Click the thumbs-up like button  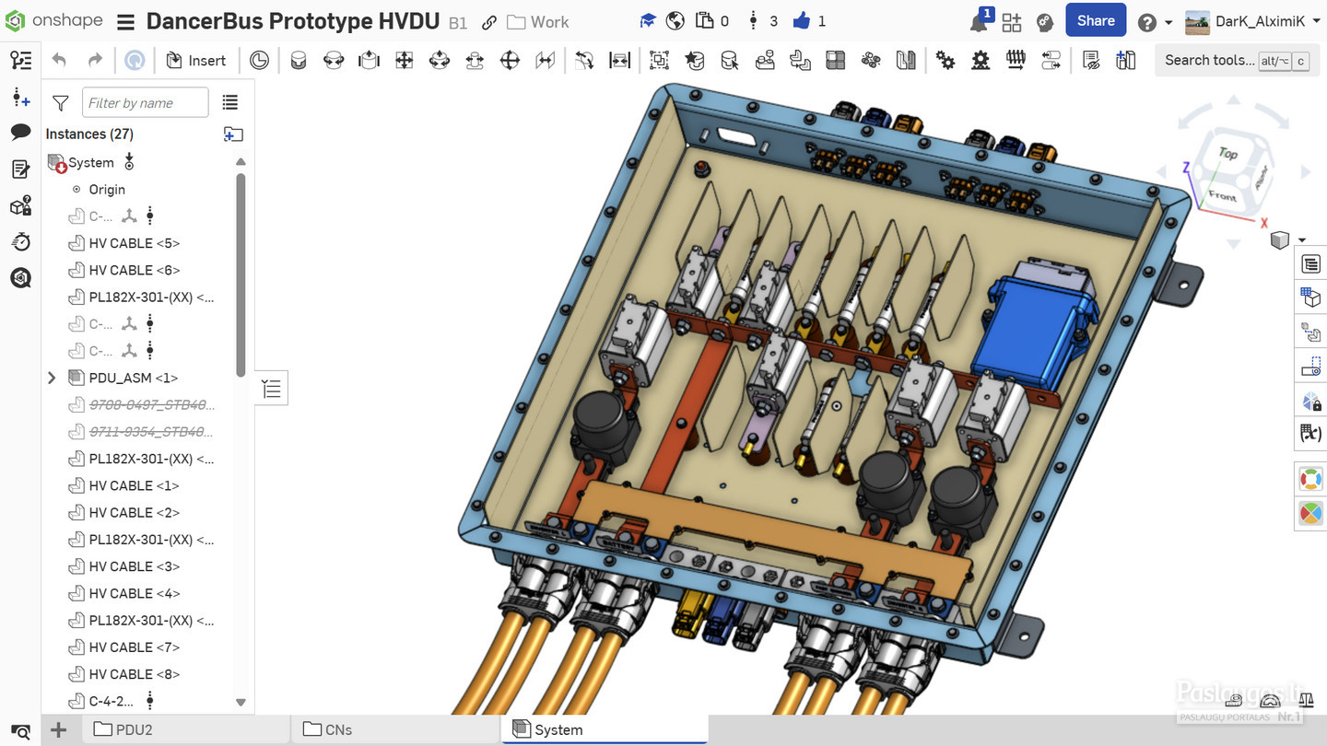(x=802, y=21)
